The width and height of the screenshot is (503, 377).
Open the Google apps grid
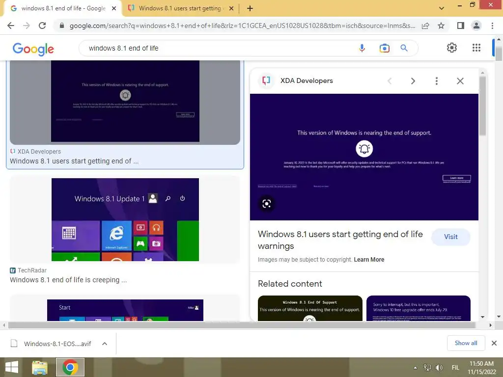click(476, 48)
